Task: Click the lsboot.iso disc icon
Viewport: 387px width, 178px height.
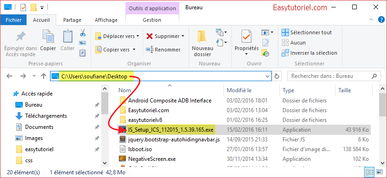Action: coord(123,149)
